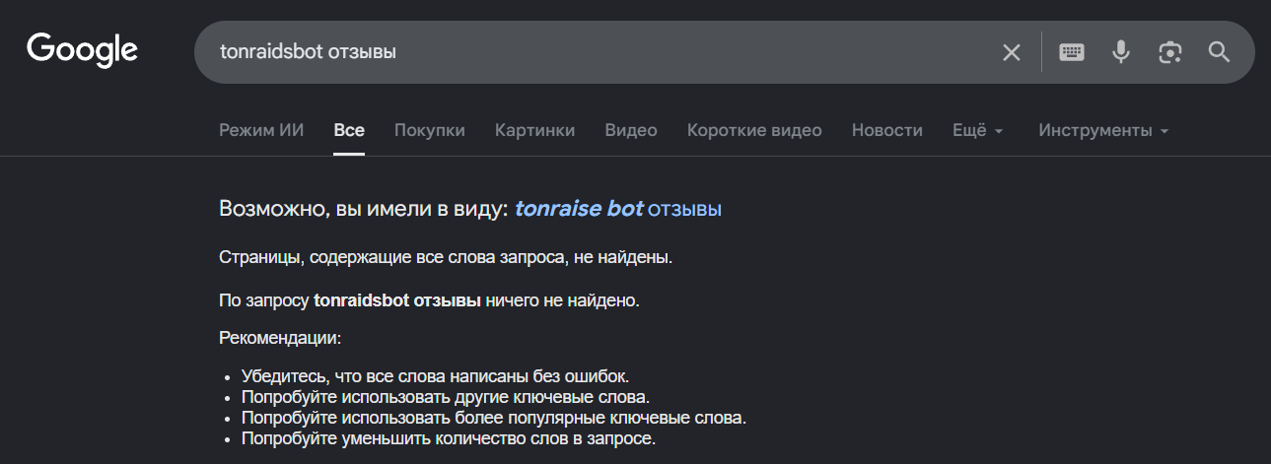Search by image with camera lens icon
Viewport: 1271px width, 464px height.
tap(1170, 52)
